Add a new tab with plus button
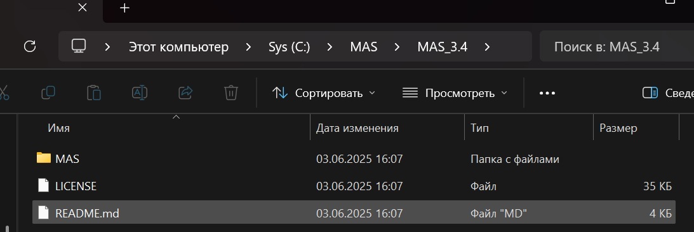 [125, 8]
